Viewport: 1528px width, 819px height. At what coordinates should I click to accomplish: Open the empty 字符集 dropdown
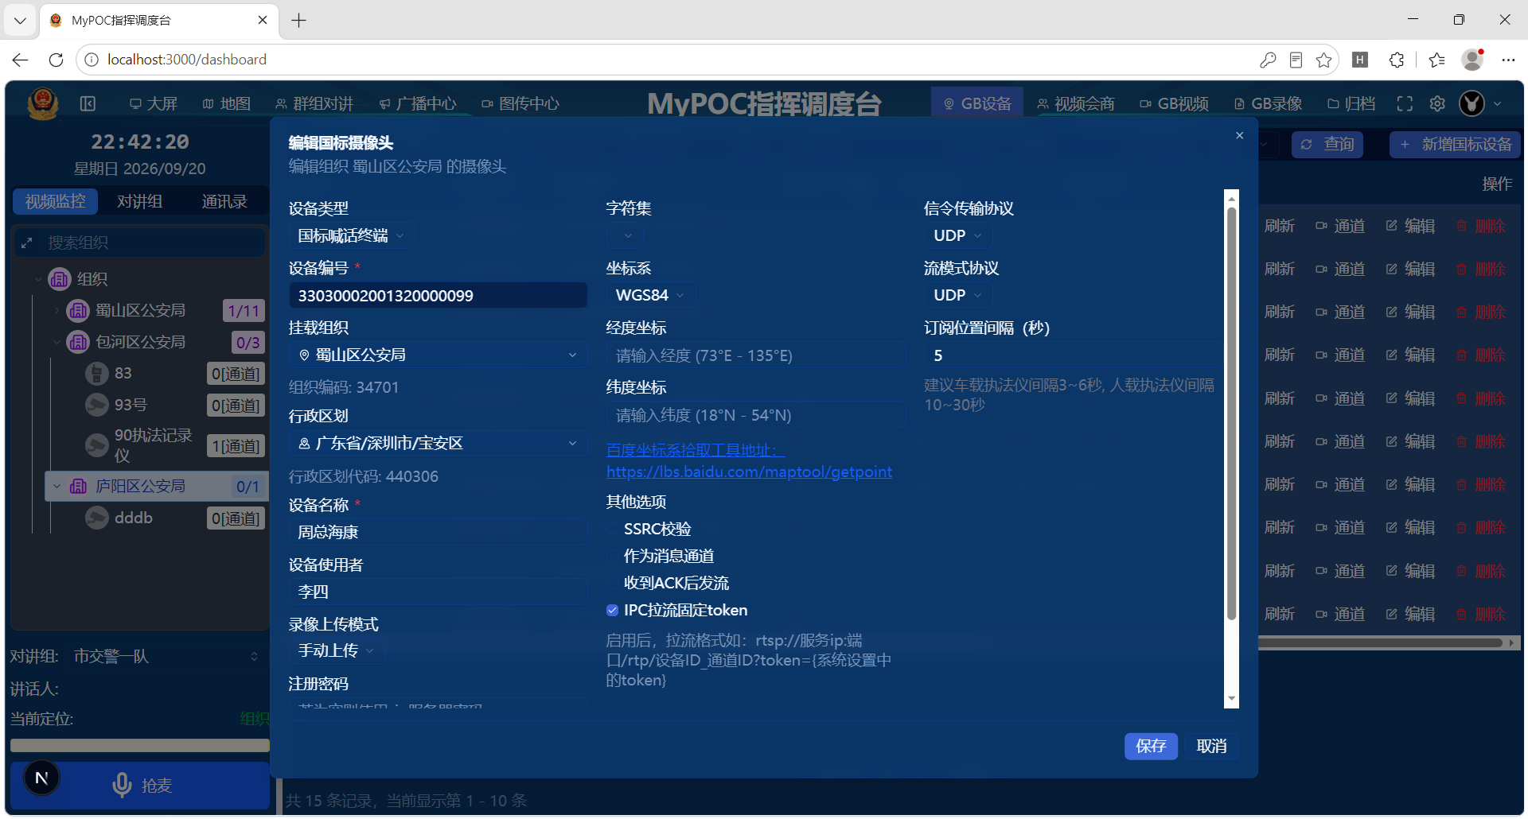pos(625,235)
